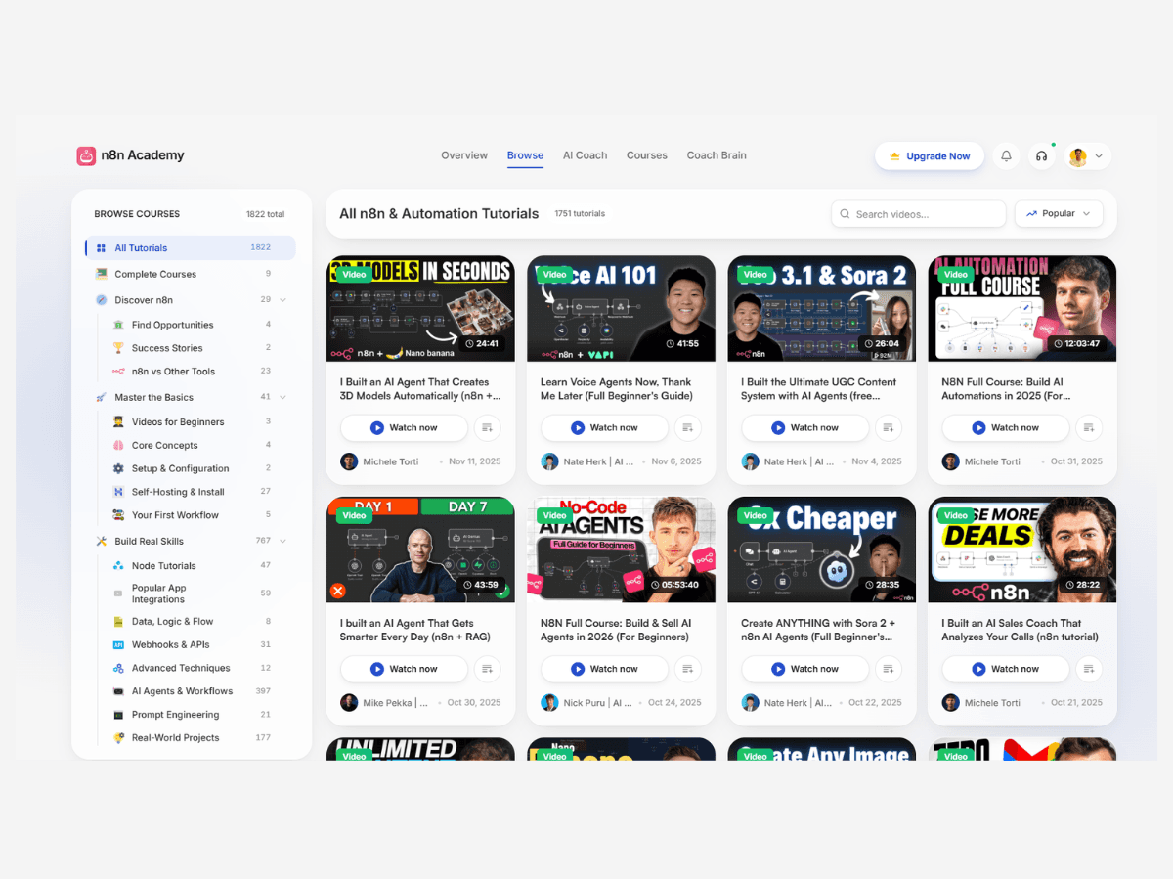The height and width of the screenshot is (879, 1173).
Task: Click the "1822 total" count
Action: tap(265, 214)
